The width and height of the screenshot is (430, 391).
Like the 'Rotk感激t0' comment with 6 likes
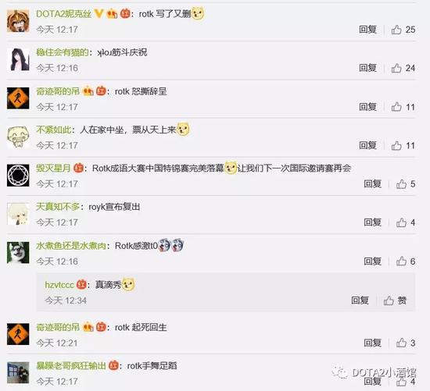point(406,261)
